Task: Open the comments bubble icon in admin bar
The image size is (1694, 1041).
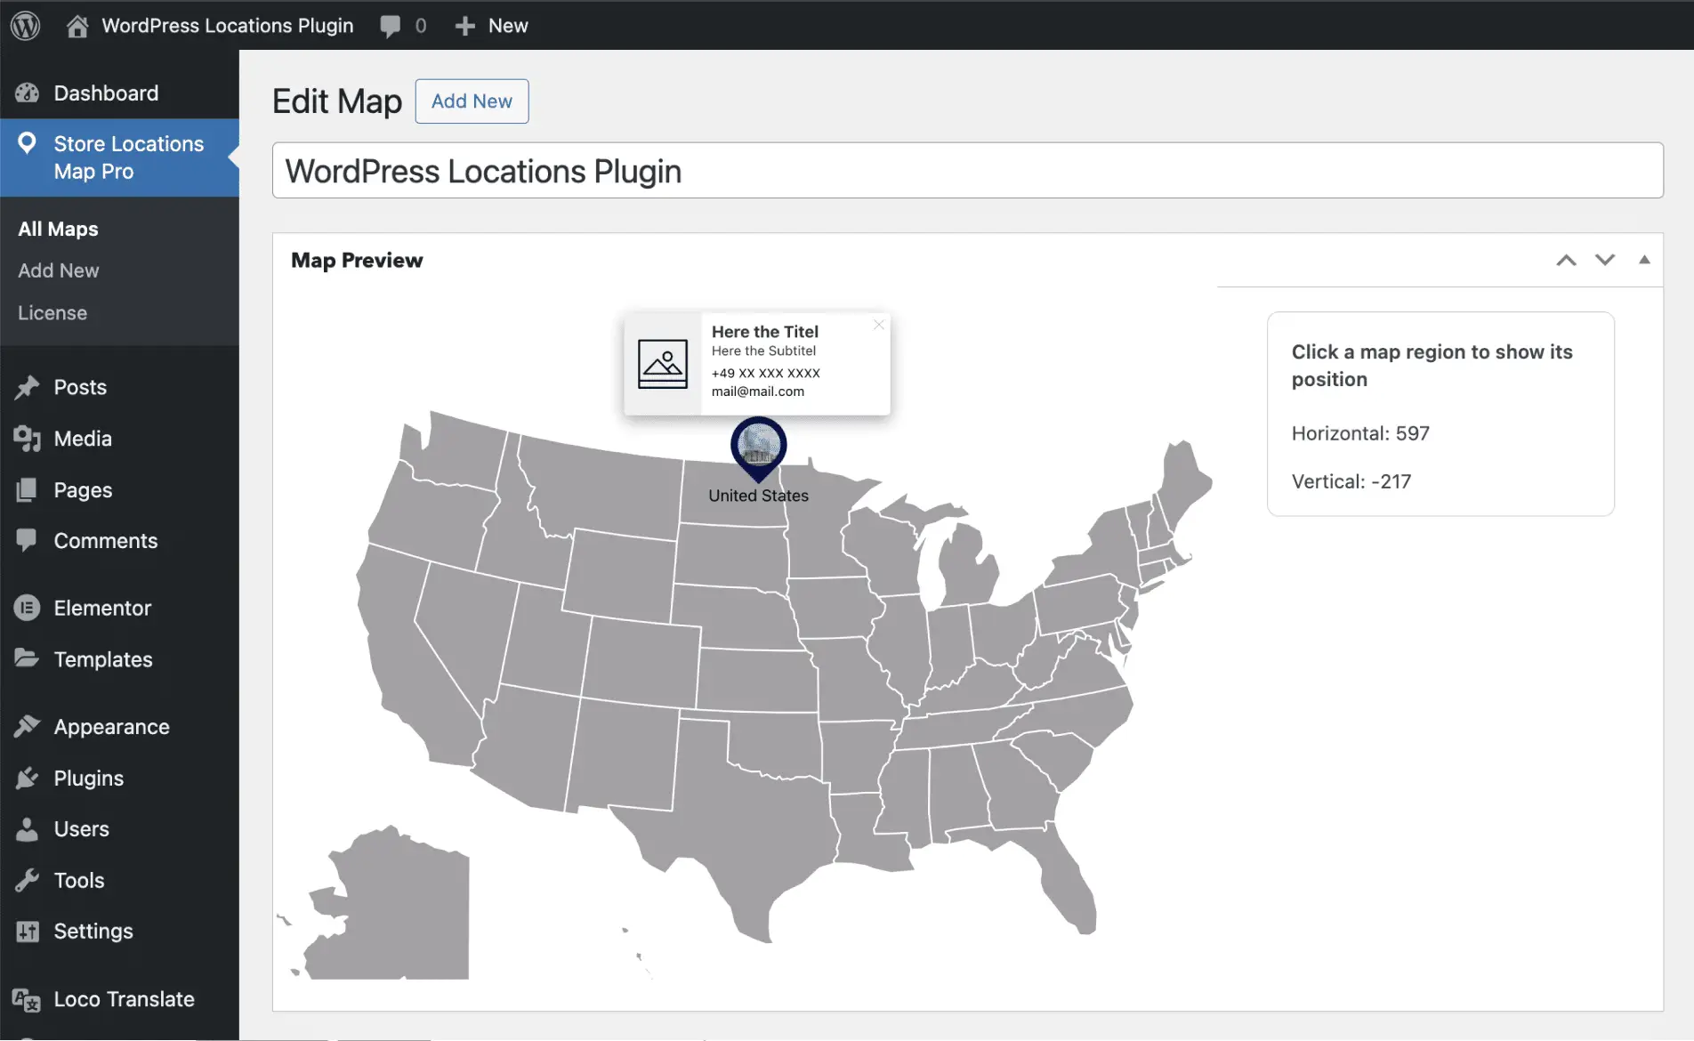Action: (390, 26)
